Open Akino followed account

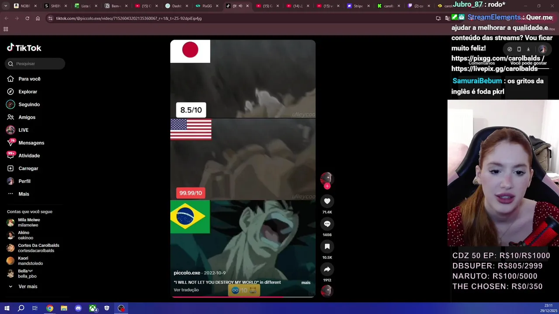tap(20, 235)
